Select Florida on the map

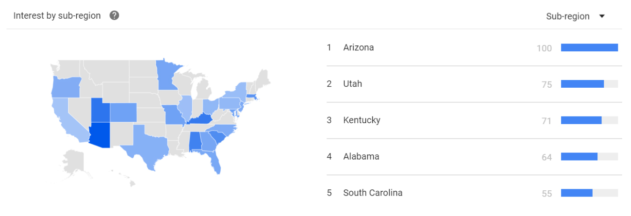[214, 161]
